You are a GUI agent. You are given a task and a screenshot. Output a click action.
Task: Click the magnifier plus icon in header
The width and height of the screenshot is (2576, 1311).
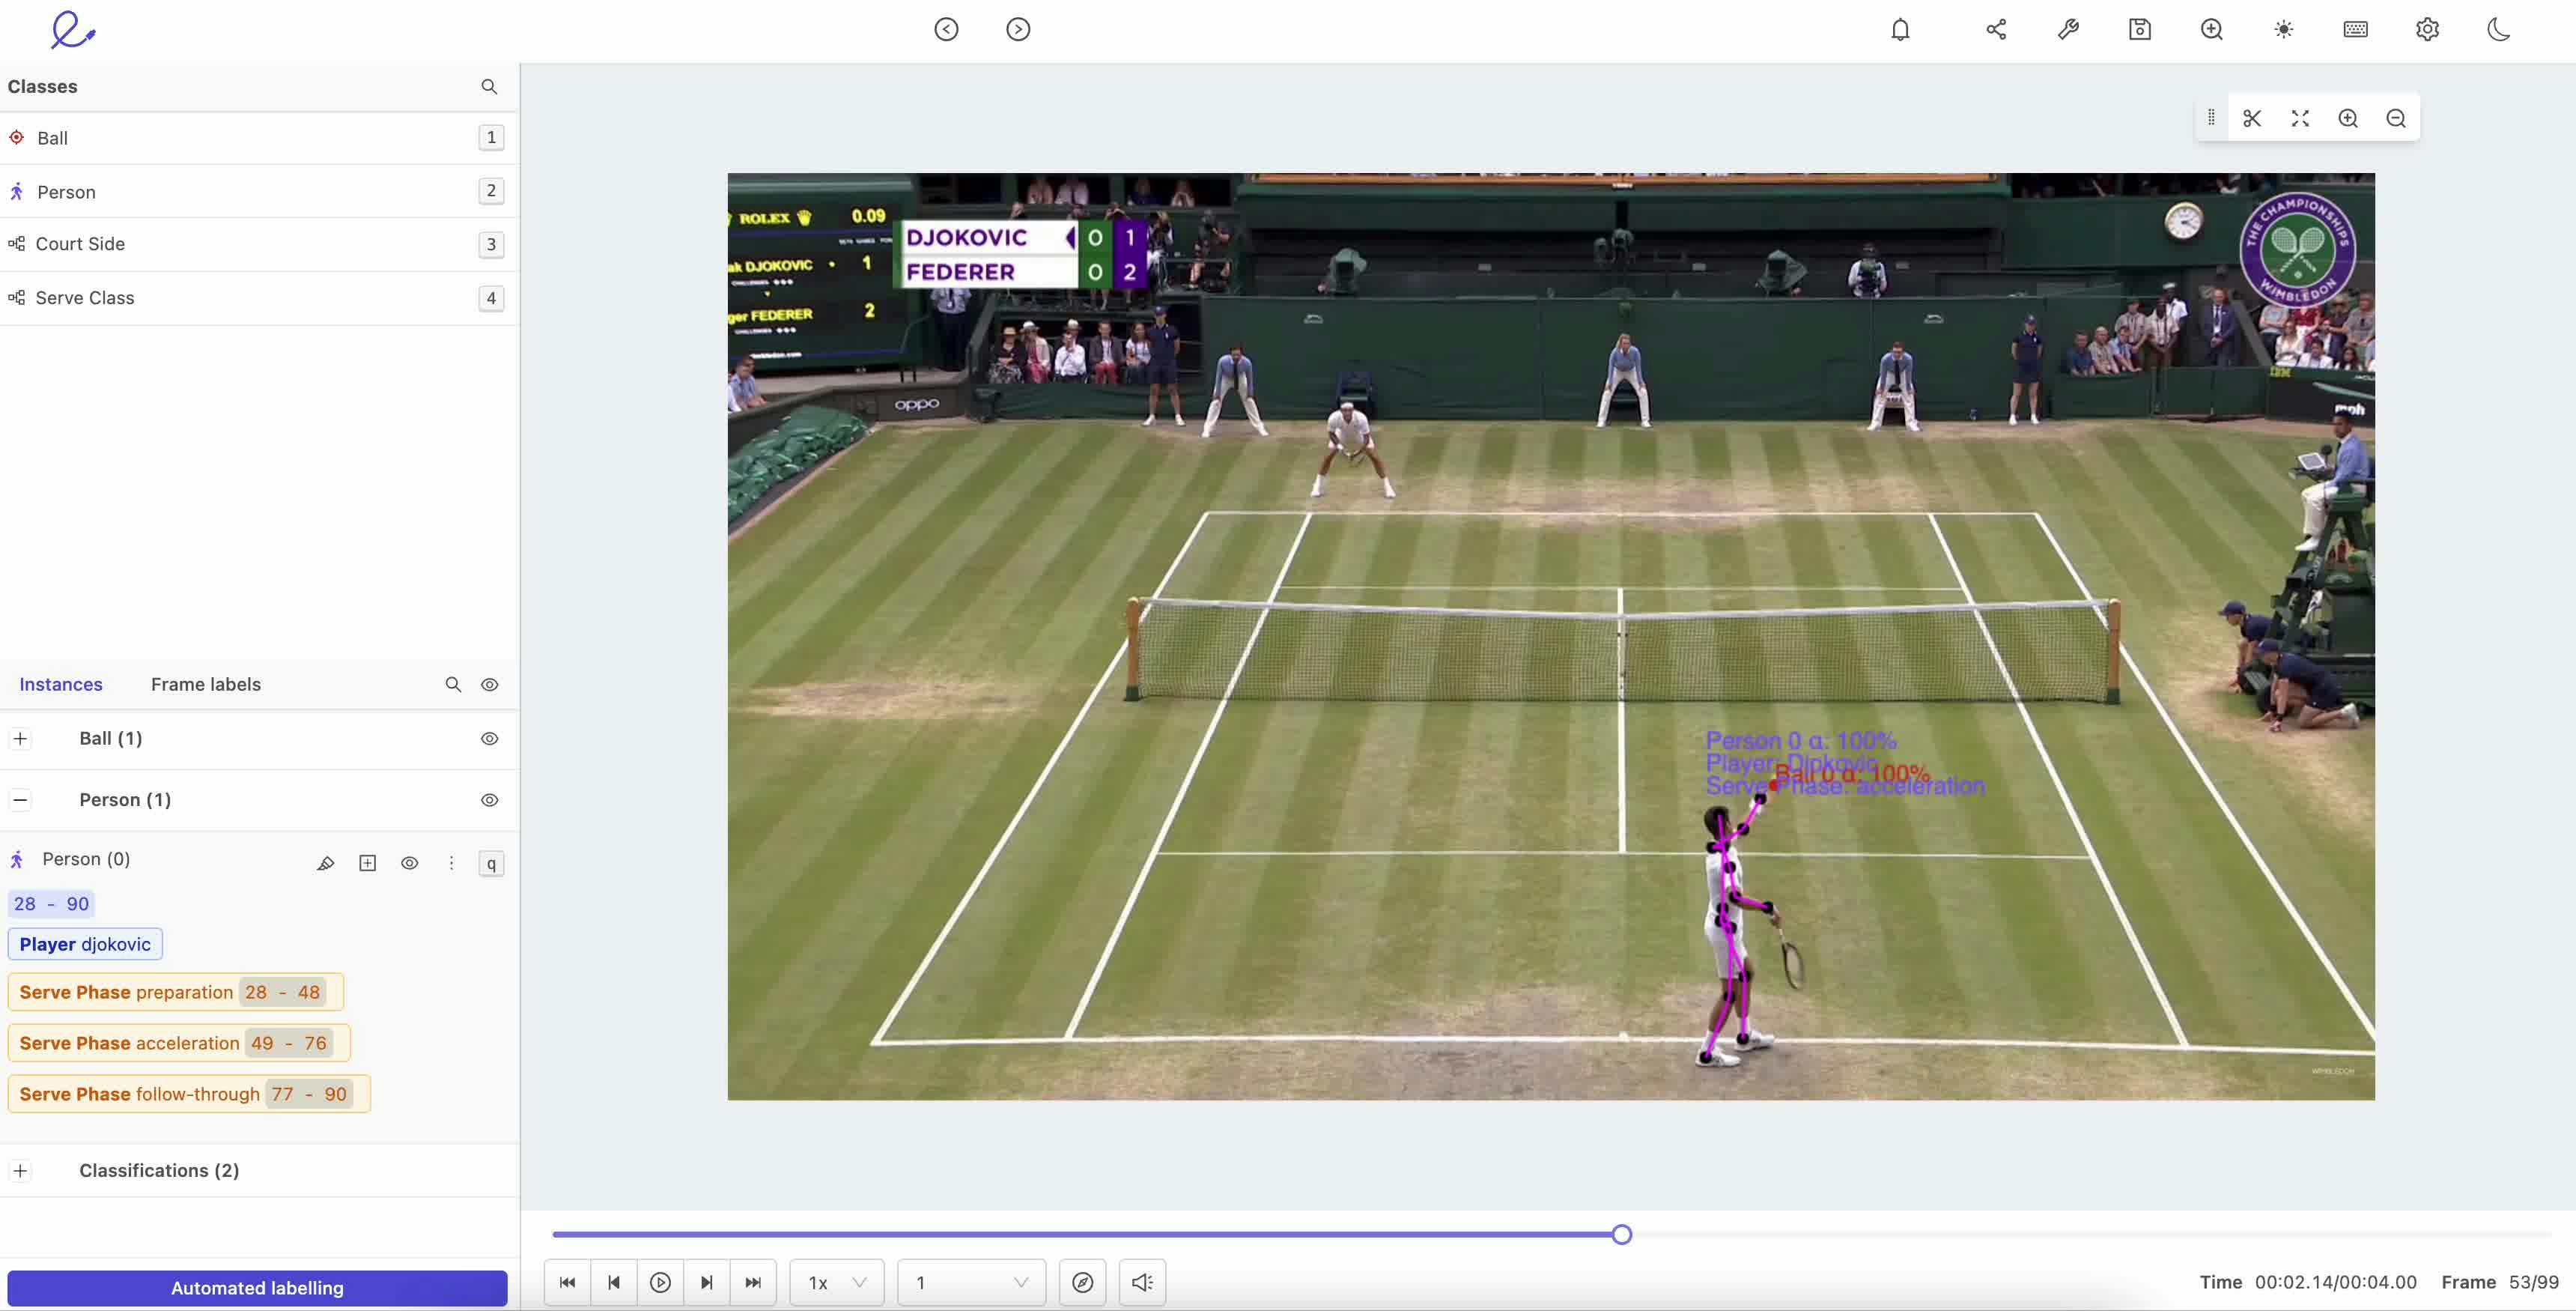pos(2212,29)
